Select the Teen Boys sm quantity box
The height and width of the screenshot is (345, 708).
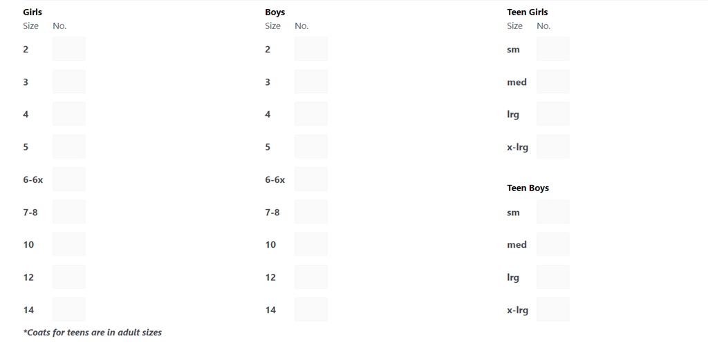click(553, 212)
